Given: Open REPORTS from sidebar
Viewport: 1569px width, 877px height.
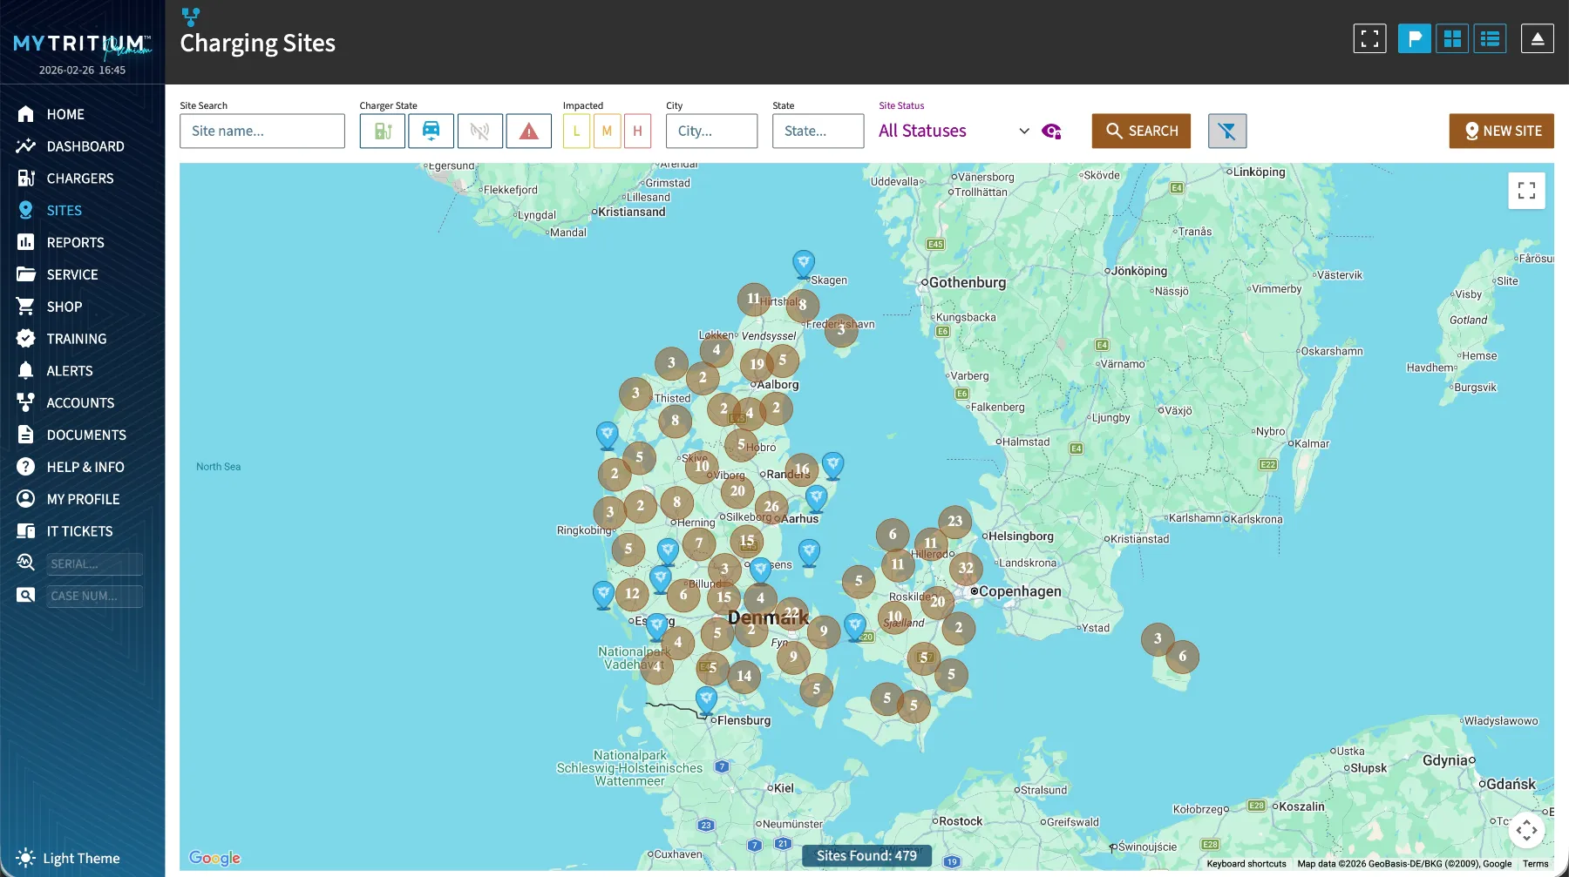Looking at the screenshot, I should tap(75, 243).
